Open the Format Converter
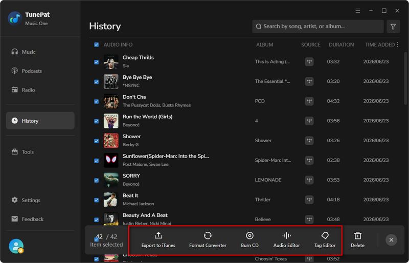The image size is (409, 263). pyautogui.click(x=208, y=240)
